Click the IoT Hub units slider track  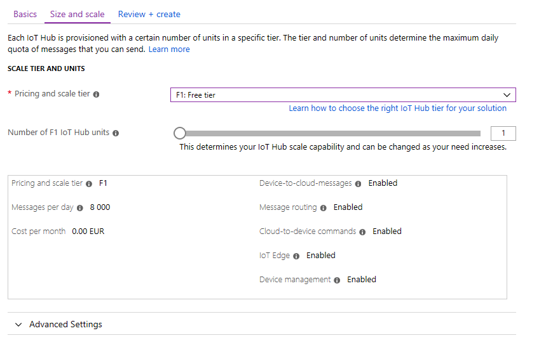[x=330, y=133]
